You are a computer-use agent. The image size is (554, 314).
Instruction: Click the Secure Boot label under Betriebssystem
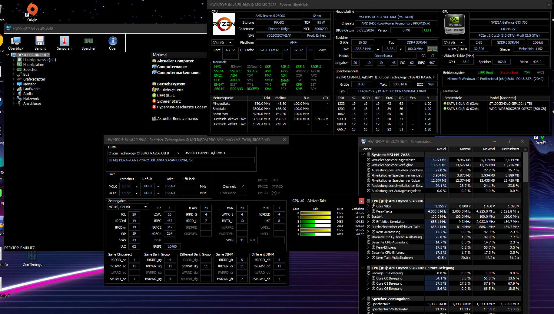509,73
